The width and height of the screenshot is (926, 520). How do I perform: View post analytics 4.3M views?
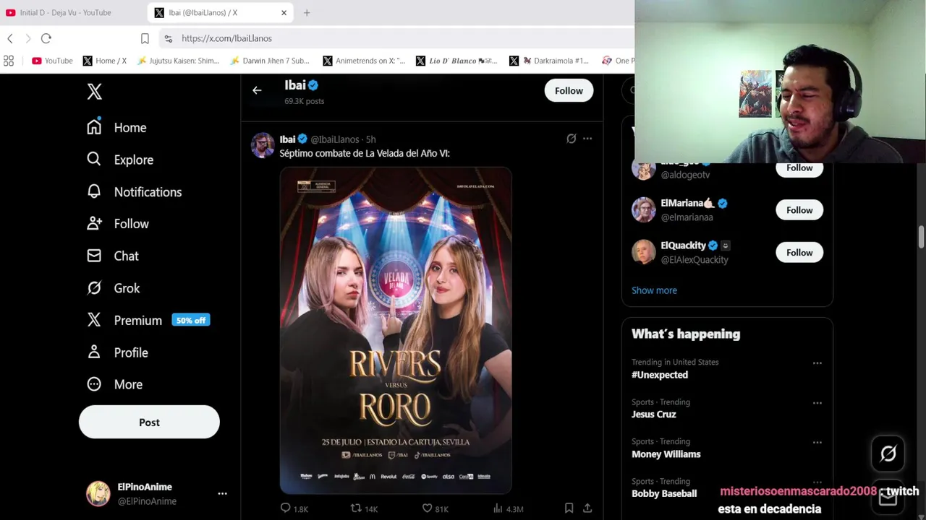point(507,508)
